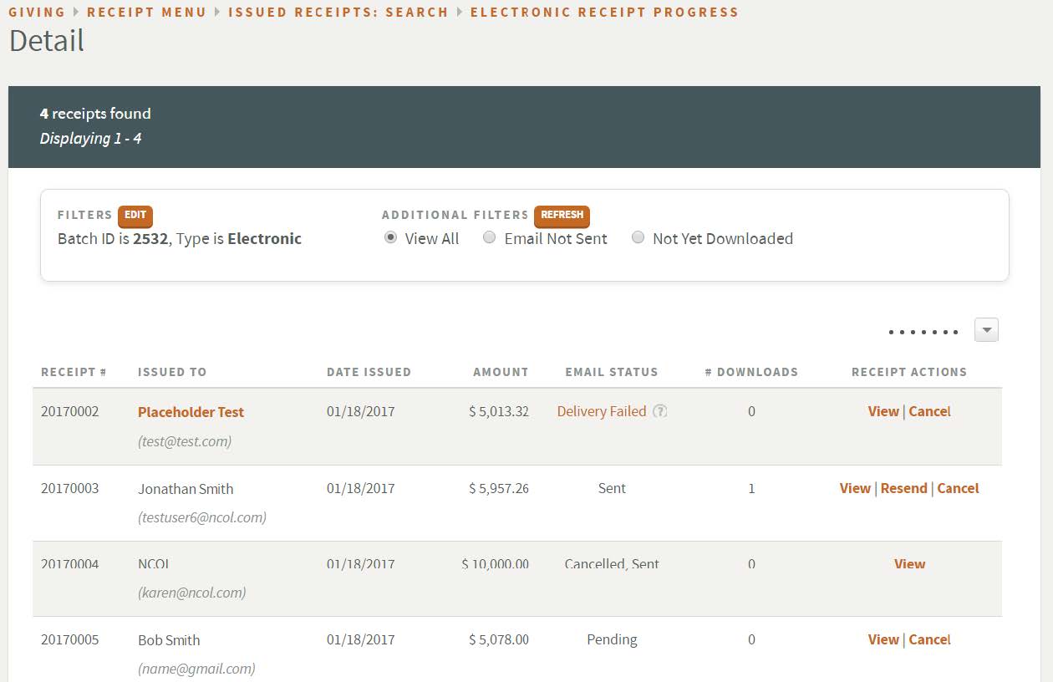View the NCOL receipt 20170004
The image size is (1053, 682).
[x=909, y=564]
